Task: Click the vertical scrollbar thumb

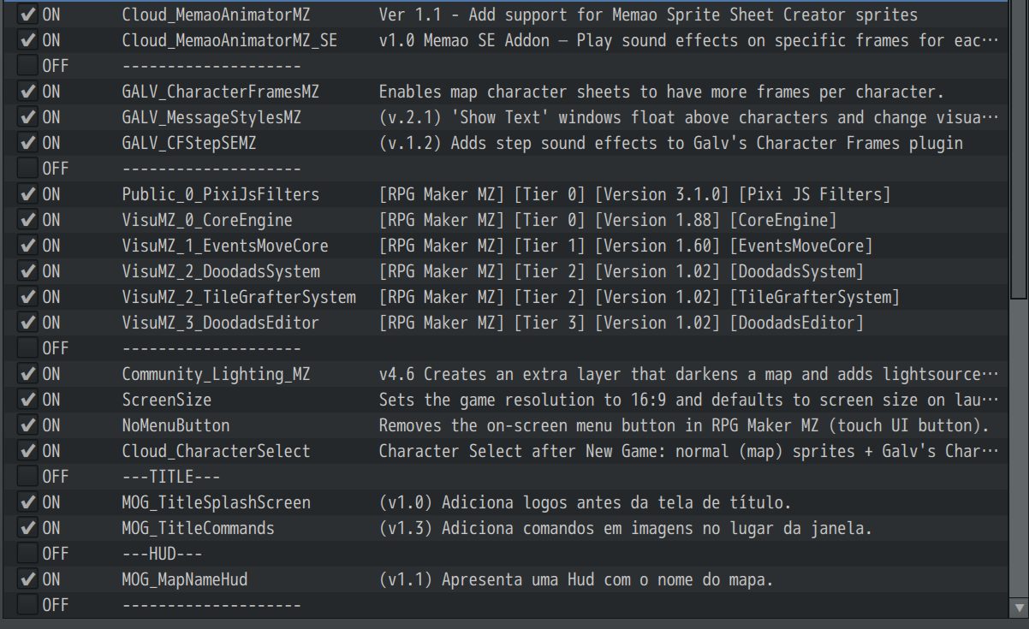Action: pos(1019,150)
